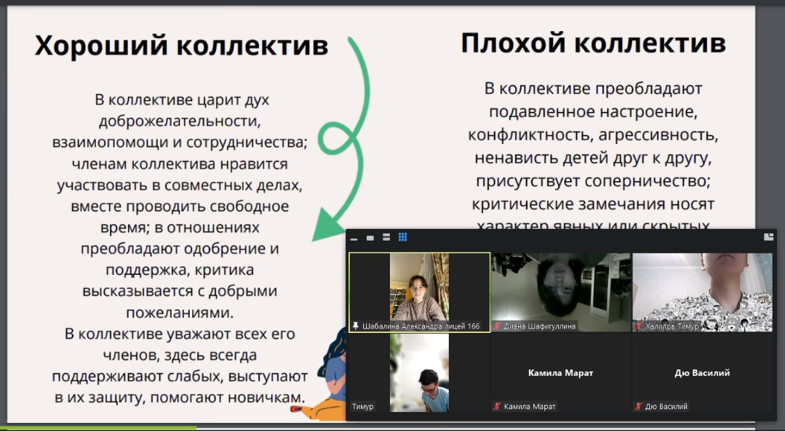Select the gallery grid view icon
785x431 pixels.
point(402,238)
